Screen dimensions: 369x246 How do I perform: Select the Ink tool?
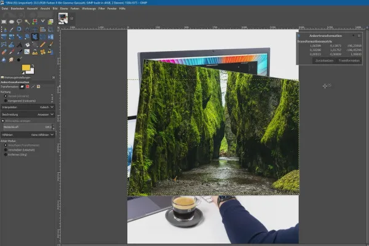click(19, 52)
